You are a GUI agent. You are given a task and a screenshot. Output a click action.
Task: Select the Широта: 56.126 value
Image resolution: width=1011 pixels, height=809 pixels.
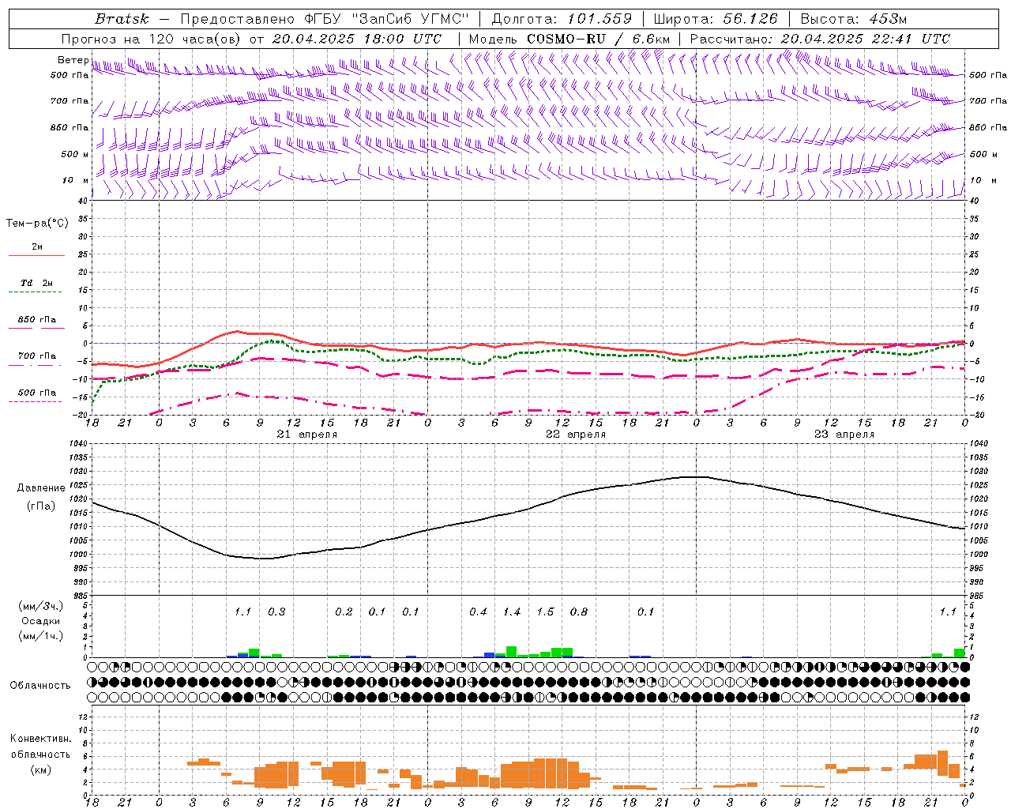tap(716, 19)
